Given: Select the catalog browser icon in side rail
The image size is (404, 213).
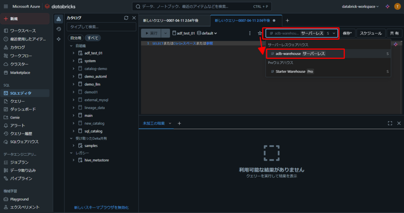Looking at the screenshot, I should (59, 19).
